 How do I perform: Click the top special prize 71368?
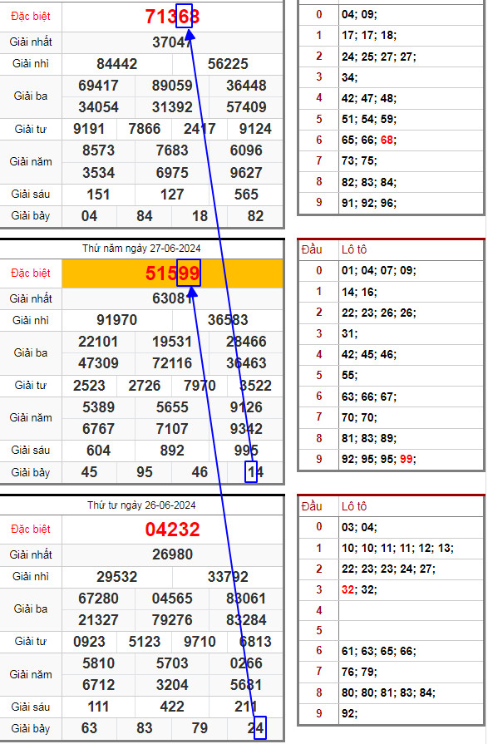tap(172, 17)
